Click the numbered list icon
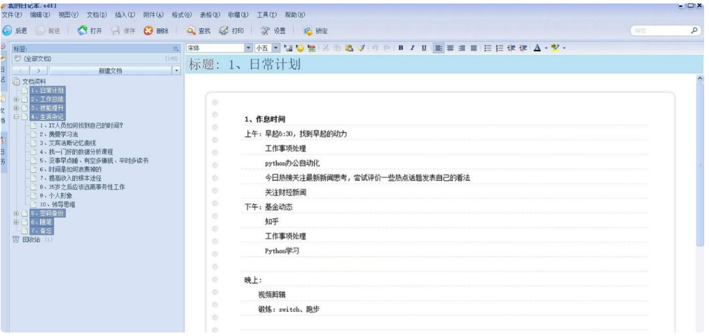Screen dimensions: 709x336 (x=499, y=48)
